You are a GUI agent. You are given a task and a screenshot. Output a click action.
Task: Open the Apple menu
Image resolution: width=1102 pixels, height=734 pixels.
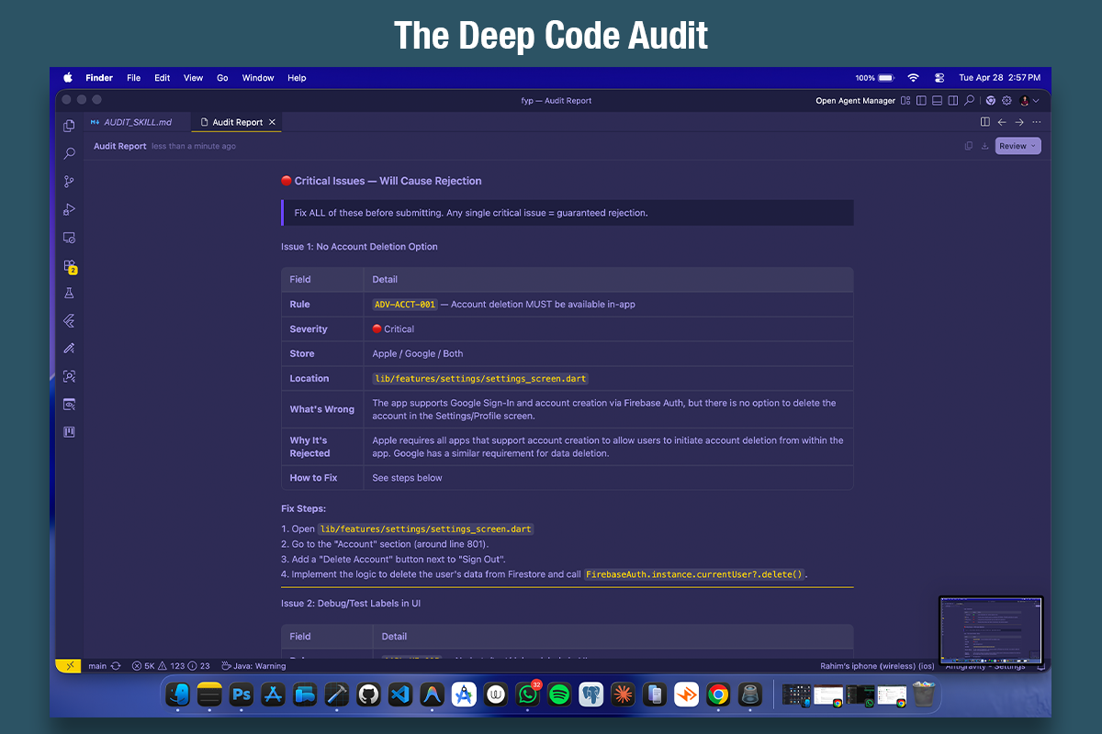[68, 78]
